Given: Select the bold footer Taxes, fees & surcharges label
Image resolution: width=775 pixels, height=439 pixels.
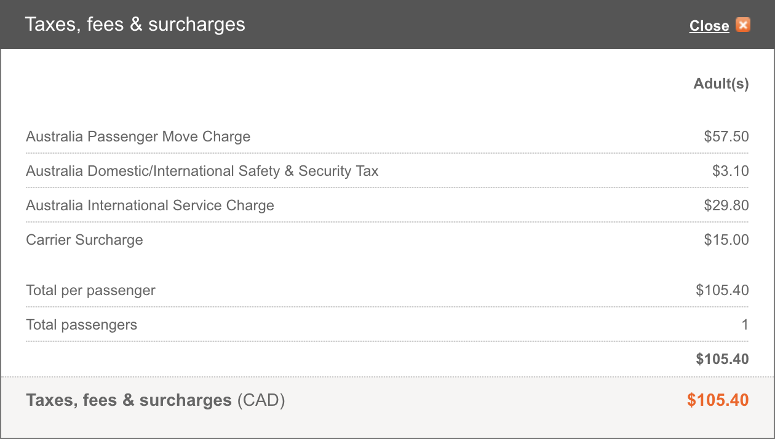Looking at the screenshot, I should 129,400.
